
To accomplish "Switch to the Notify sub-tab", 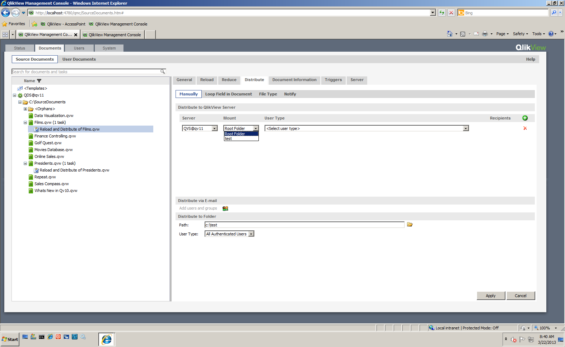I will coord(290,94).
